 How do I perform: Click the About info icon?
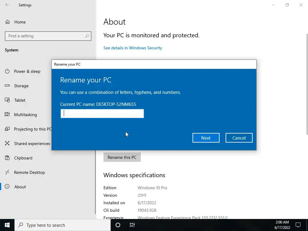[x=7, y=186]
